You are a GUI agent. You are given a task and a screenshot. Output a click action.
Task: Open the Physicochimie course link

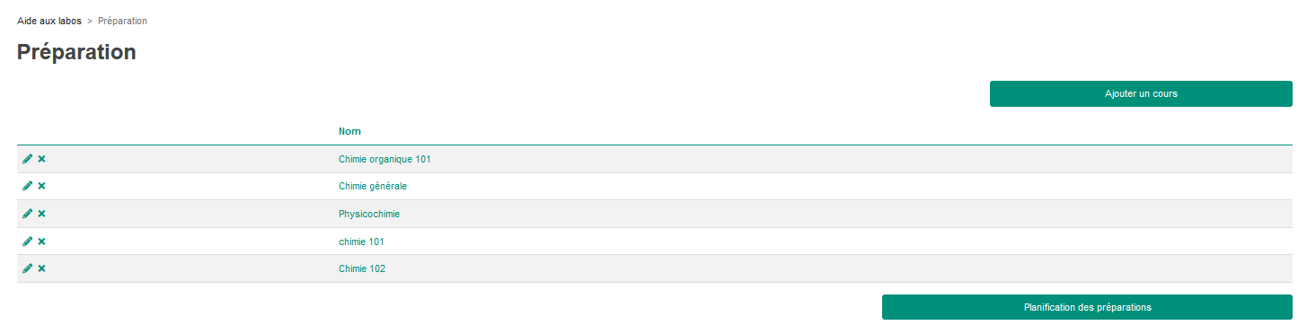369,214
